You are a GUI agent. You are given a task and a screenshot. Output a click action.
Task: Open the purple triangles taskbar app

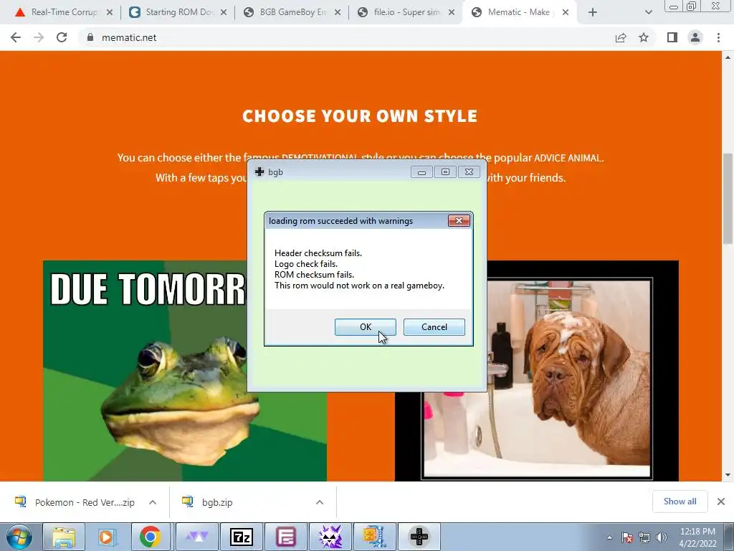tap(197, 537)
